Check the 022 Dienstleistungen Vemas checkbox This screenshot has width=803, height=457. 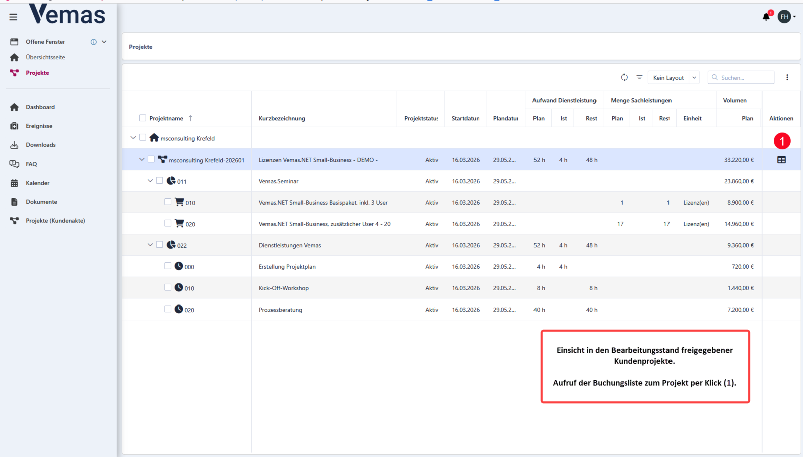click(x=160, y=245)
